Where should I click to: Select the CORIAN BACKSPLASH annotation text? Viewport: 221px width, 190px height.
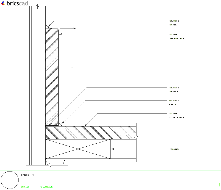point(177,37)
